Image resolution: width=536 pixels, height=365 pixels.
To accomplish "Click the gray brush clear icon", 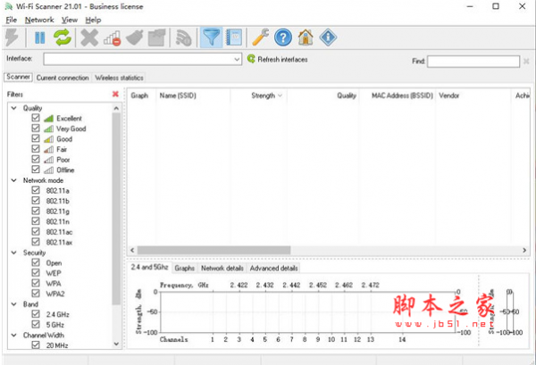I will click(x=135, y=37).
